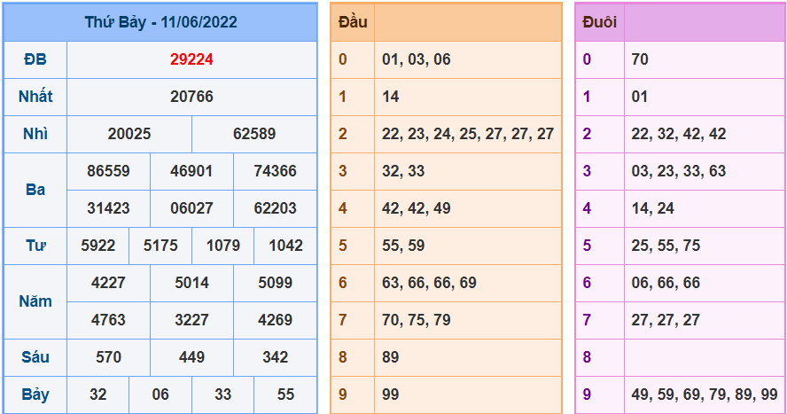Click third prize number 86559
This screenshot has height=414, width=787.
click(108, 171)
